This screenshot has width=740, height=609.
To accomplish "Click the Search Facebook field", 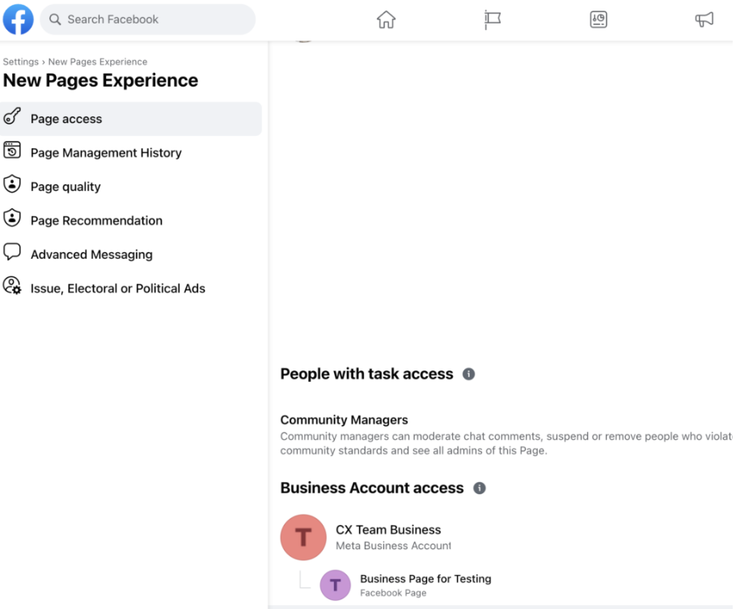I will (148, 19).
